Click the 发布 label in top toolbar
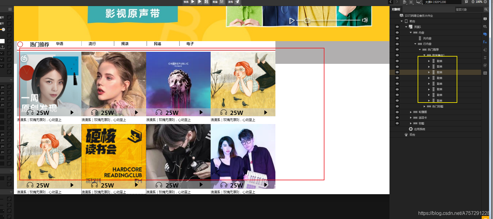 point(231,2)
